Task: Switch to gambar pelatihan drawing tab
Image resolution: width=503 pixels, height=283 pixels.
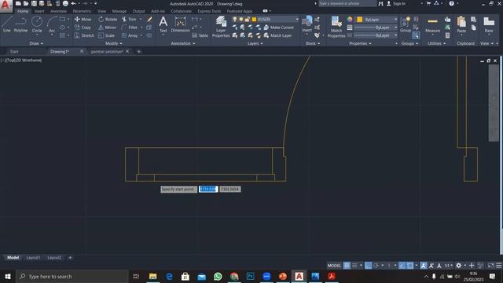Action: coord(107,51)
